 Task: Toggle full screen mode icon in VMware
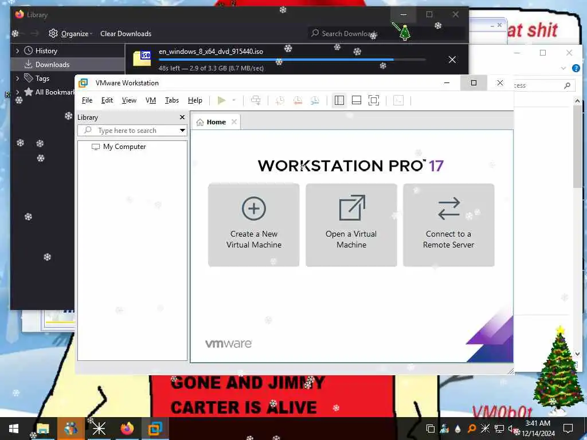coord(374,100)
